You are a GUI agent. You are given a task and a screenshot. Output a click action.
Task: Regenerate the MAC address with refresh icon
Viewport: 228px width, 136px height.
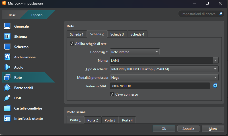(215, 86)
